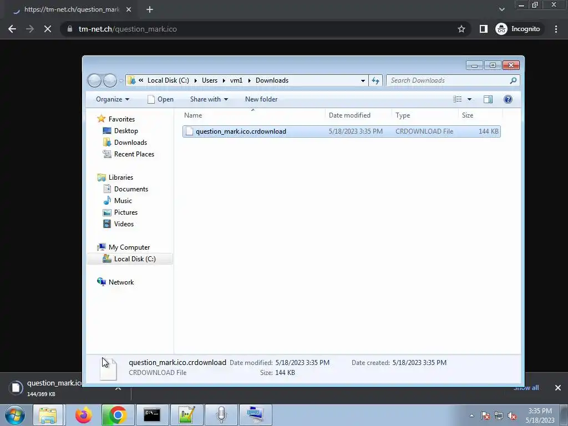The image size is (568, 426).
Task: Open the Organize menu
Action: (x=112, y=99)
